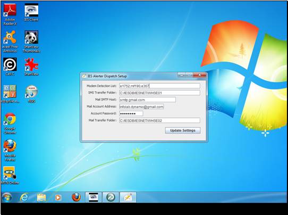Click the 'Account Password:' label
This screenshot has height=215, width=288.
tap(104, 113)
